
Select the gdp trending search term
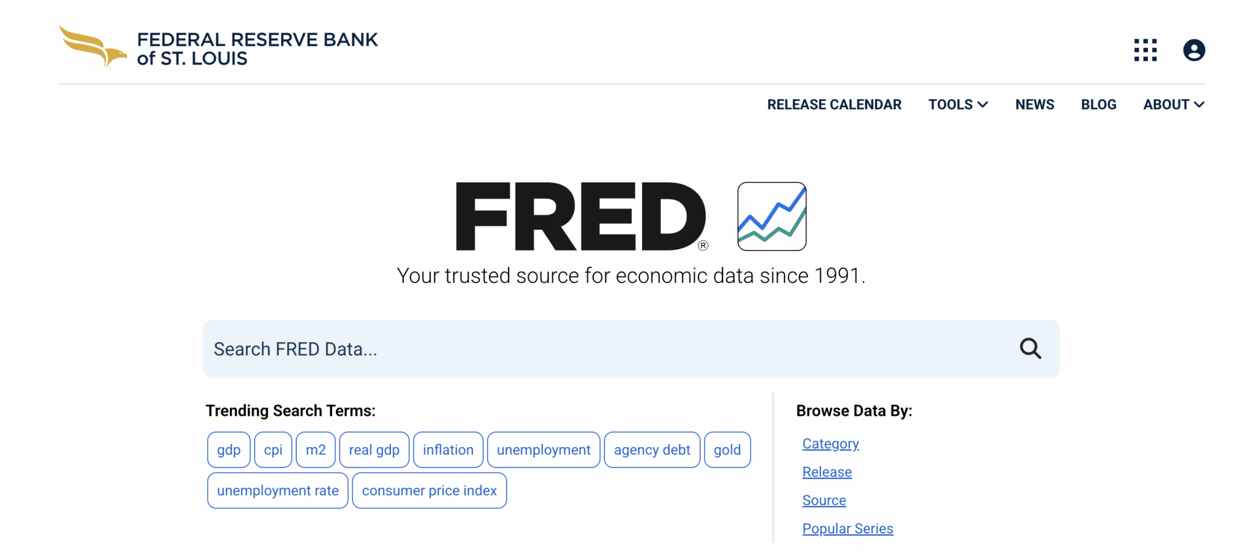(228, 449)
